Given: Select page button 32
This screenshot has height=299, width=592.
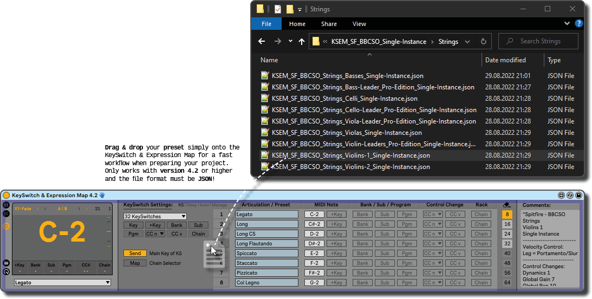Looking at the screenshot, I should pyautogui.click(x=507, y=244).
